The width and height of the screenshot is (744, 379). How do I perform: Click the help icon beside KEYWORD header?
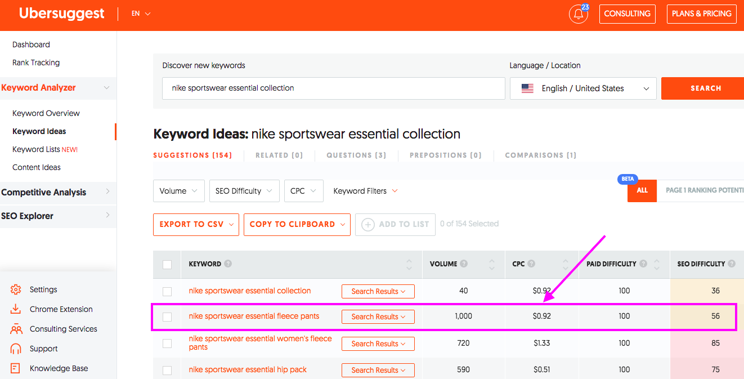(x=228, y=264)
